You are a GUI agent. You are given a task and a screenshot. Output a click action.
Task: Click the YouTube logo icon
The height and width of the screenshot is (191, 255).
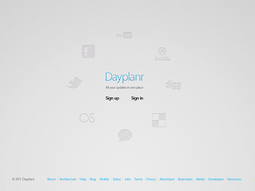pyautogui.click(x=124, y=35)
